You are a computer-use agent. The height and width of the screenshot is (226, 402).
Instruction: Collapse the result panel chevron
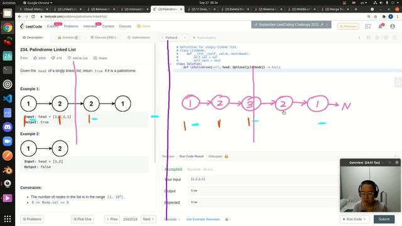(395, 156)
